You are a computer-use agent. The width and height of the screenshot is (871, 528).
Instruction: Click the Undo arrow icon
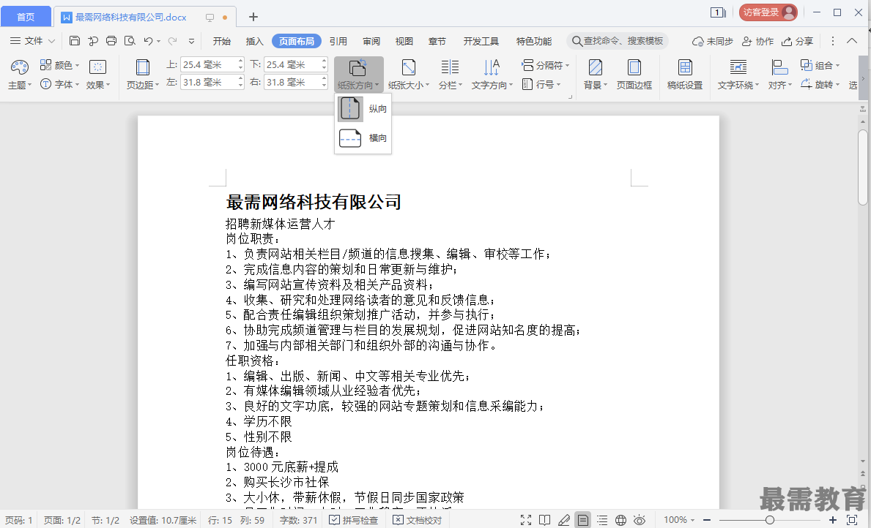[x=148, y=40]
